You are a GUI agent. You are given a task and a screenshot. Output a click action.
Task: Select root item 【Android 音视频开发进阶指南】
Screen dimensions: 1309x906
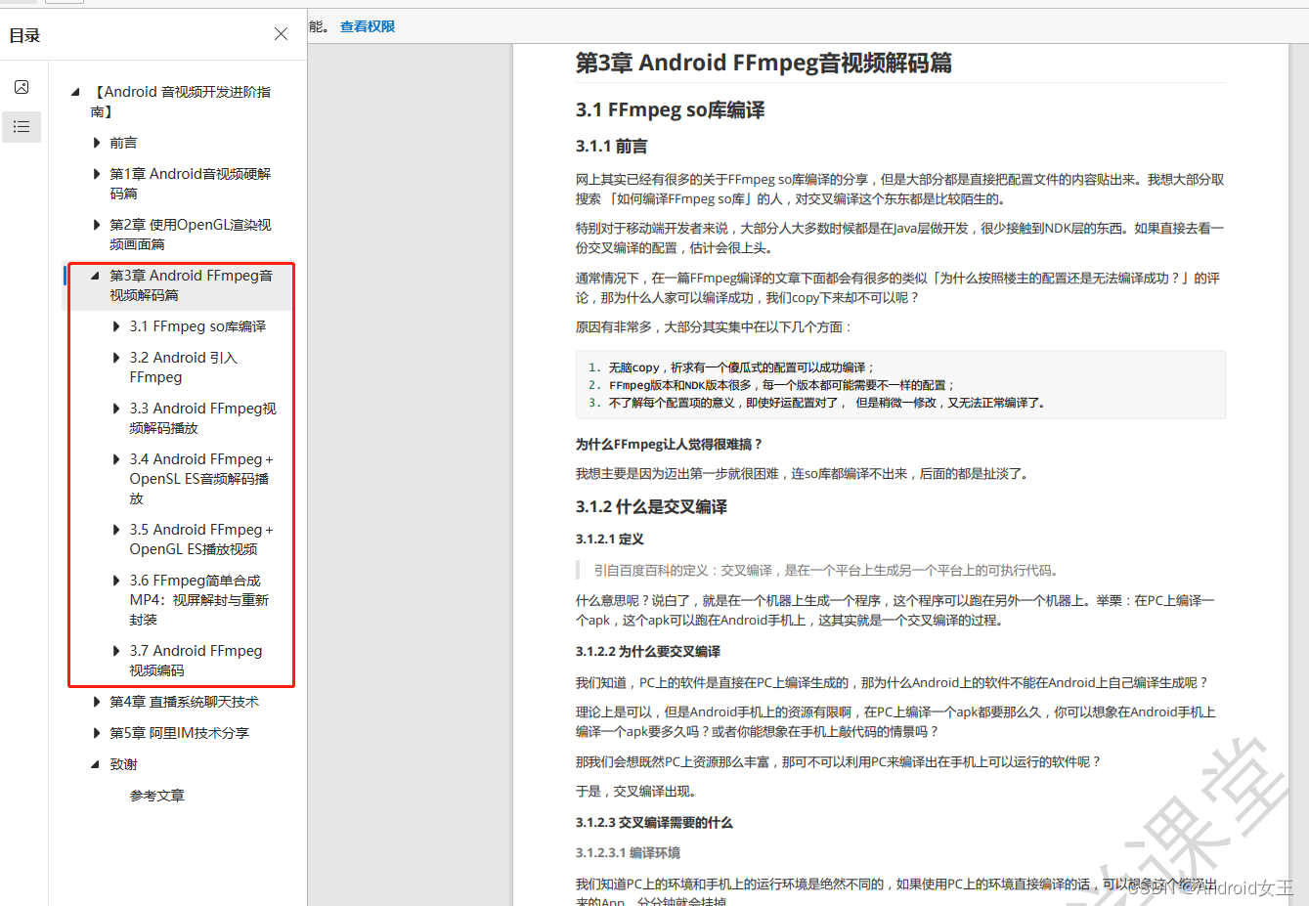181,102
